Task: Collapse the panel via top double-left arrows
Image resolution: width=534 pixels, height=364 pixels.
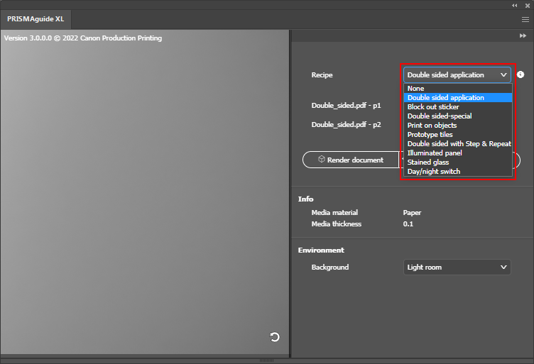Action: pyautogui.click(x=515, y=6)
